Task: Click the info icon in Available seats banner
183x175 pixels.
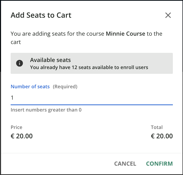Action: click(20, 63)
